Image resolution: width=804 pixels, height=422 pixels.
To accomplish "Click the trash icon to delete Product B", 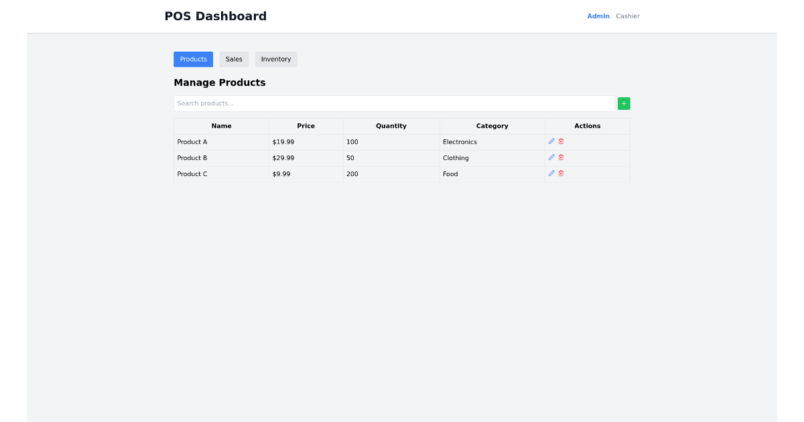I will click(x=561, y=157).
